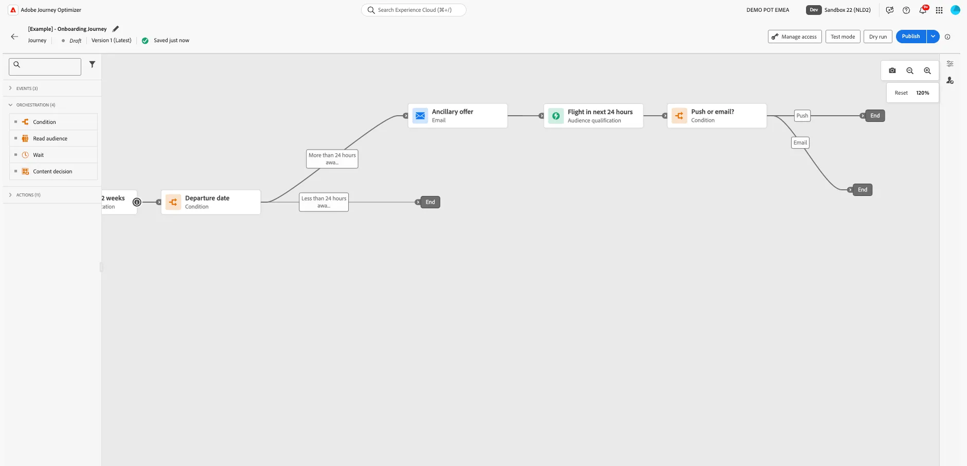This screenshot has width=967, height=466.
Task: Click the Wait clock icon in palette
Action: click(x=25, y=155)
